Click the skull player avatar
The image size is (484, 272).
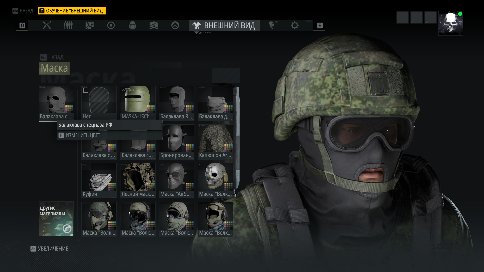click(x=450, y=23)
